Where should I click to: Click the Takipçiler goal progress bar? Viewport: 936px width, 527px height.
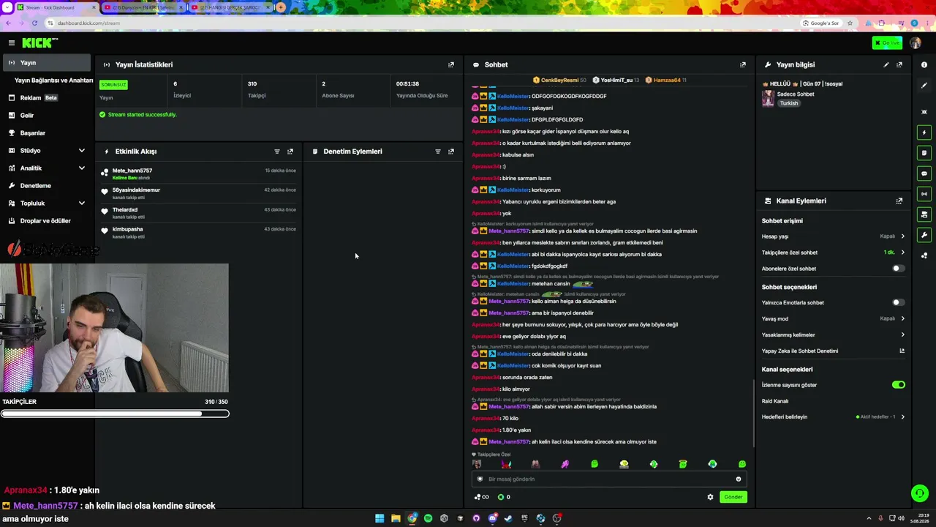click(115, 414)
